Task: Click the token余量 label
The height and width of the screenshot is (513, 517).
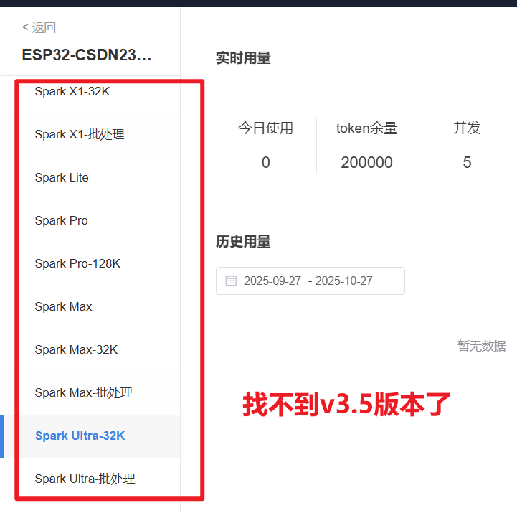Action: point(366,128)
